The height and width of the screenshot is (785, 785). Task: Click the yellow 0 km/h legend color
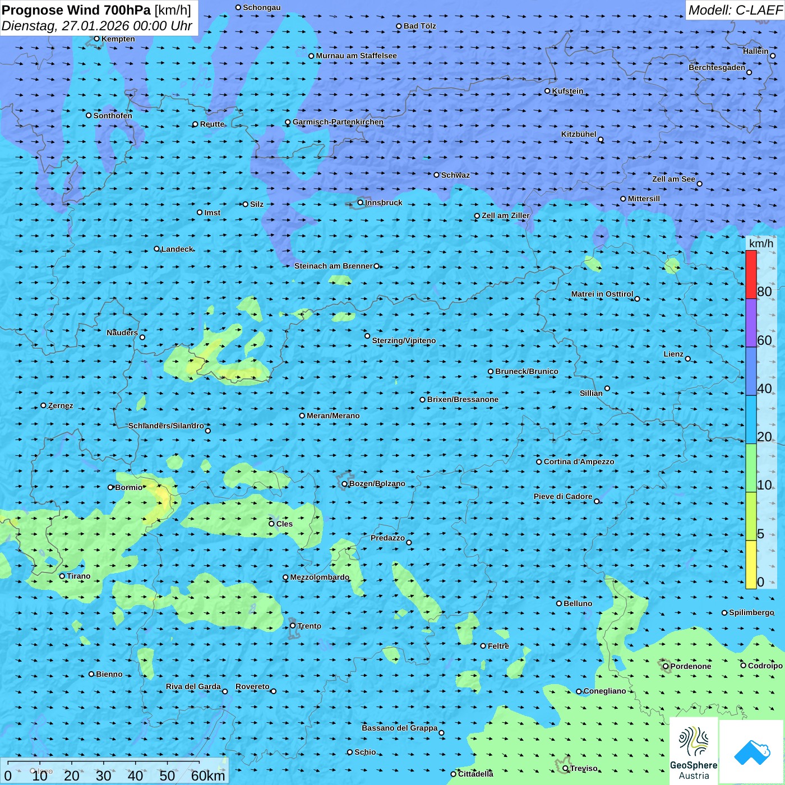[x=751, y=565]
